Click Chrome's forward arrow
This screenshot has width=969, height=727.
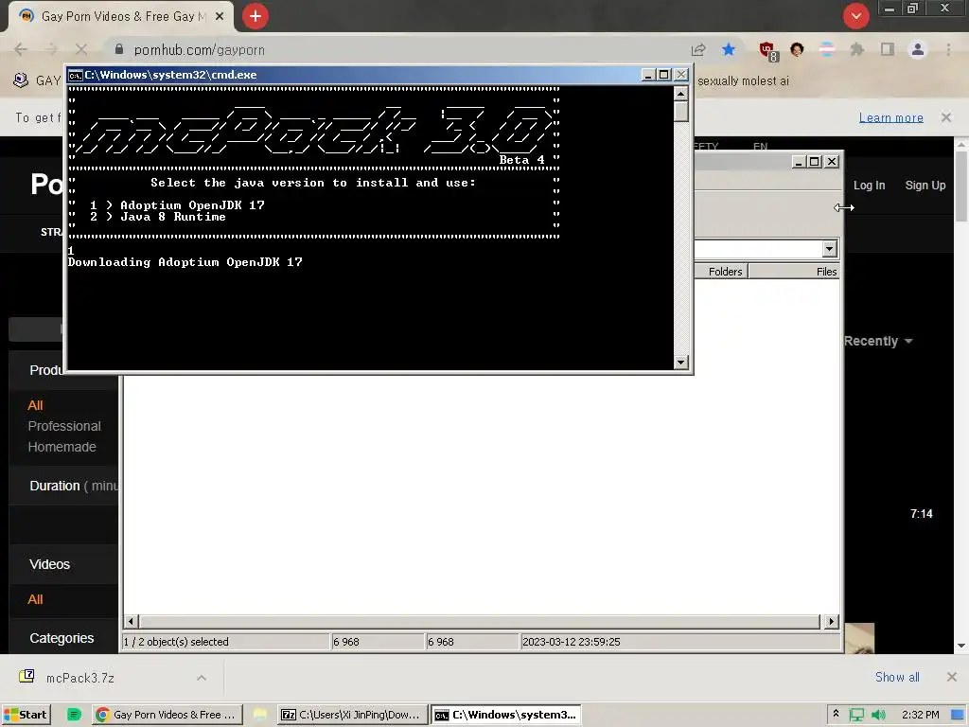tap(51, 49)
